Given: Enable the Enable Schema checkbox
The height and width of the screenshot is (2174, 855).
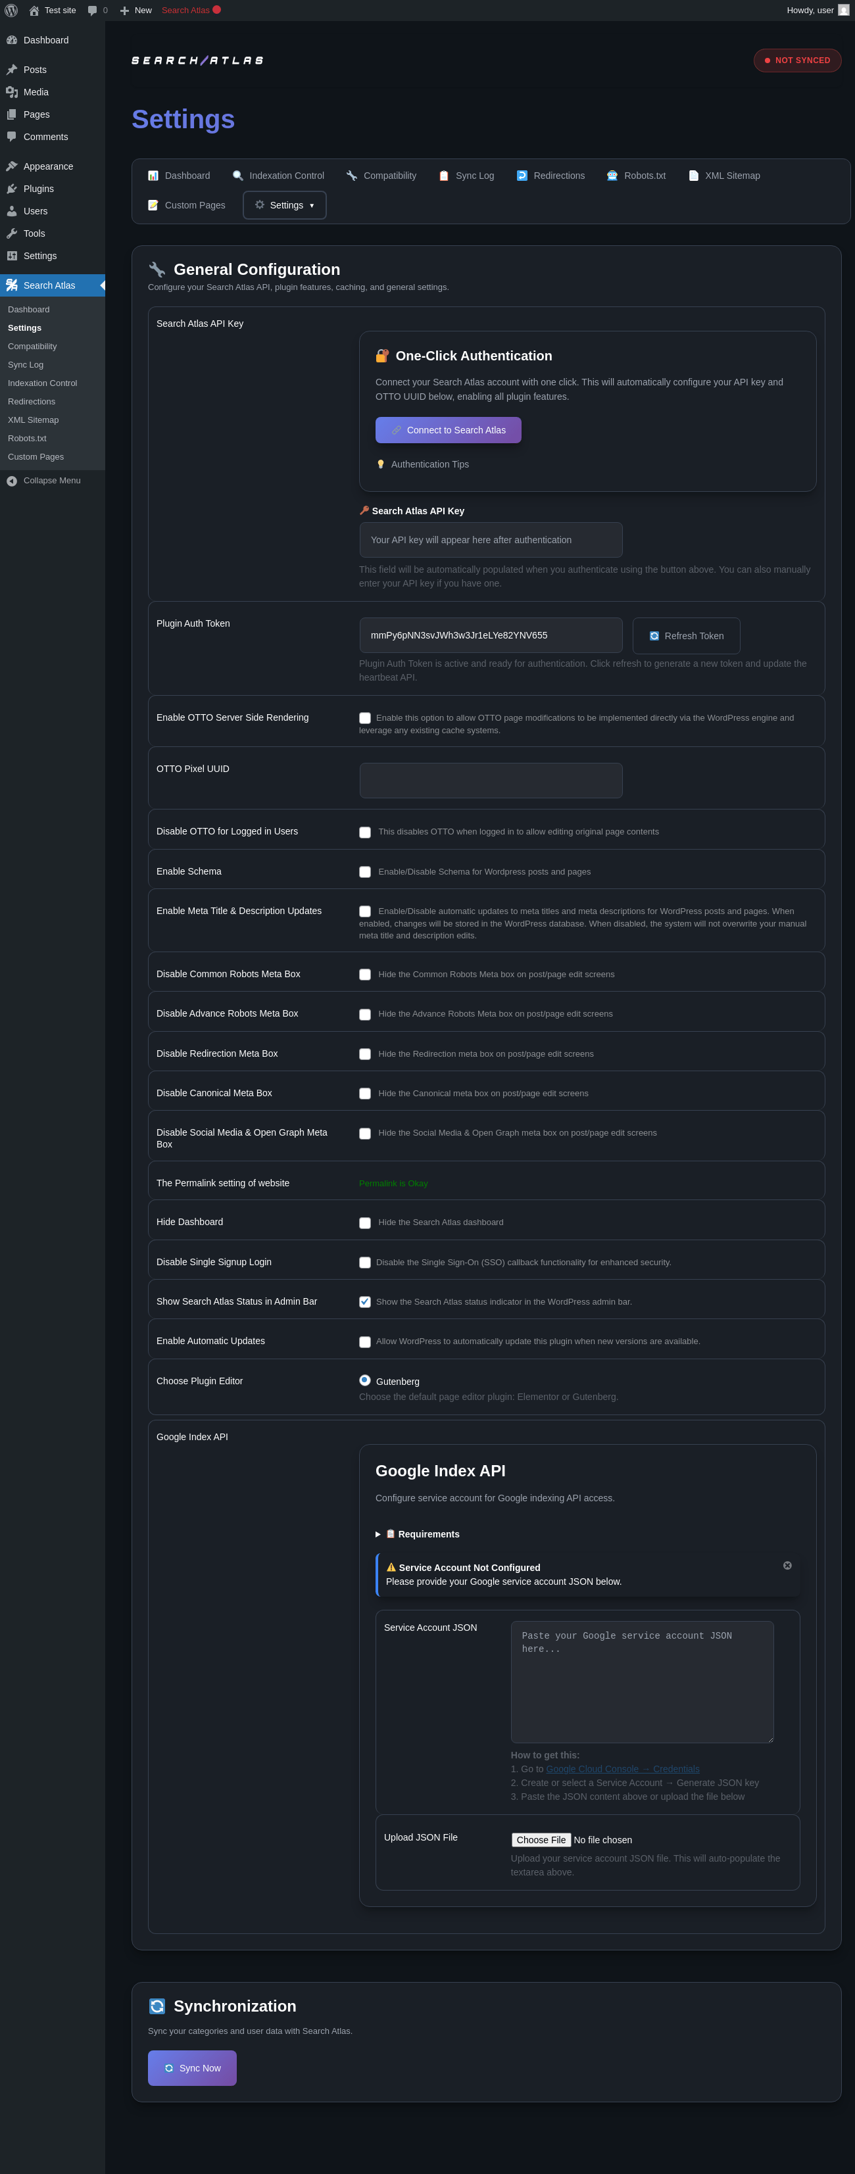Looking at the screenshot, I should pos(364,872).
